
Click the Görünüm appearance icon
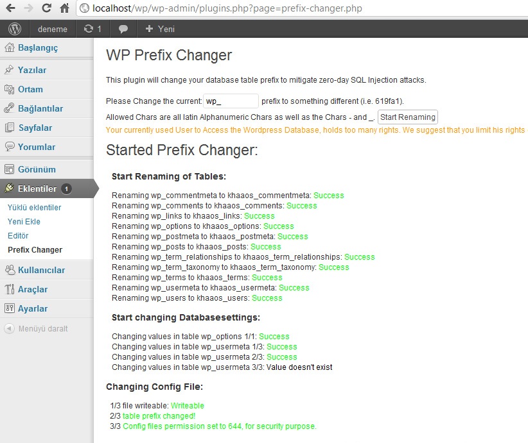click(x=9, y=169)
